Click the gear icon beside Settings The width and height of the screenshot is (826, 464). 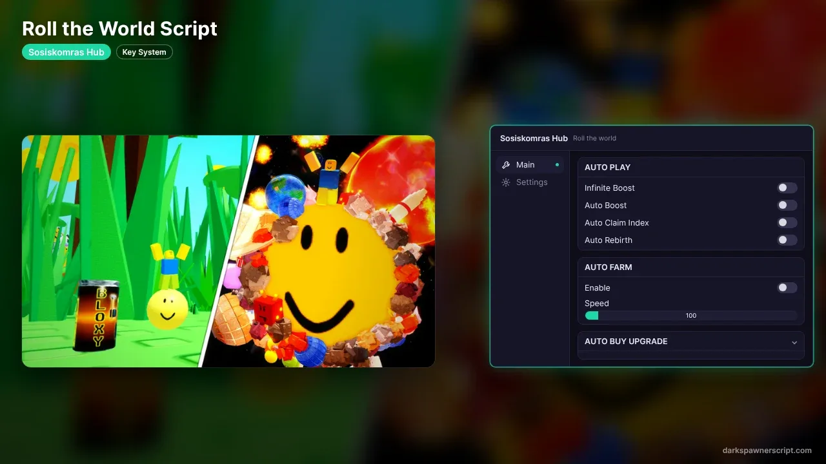point(506,182)
